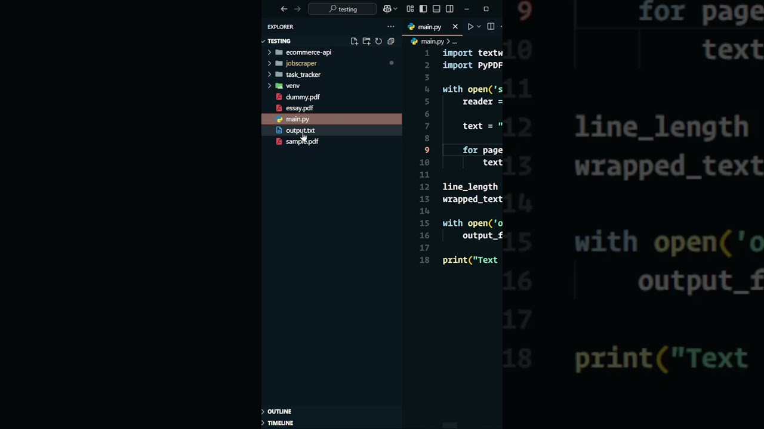Open run options dropdown arrow

(479, 27)
